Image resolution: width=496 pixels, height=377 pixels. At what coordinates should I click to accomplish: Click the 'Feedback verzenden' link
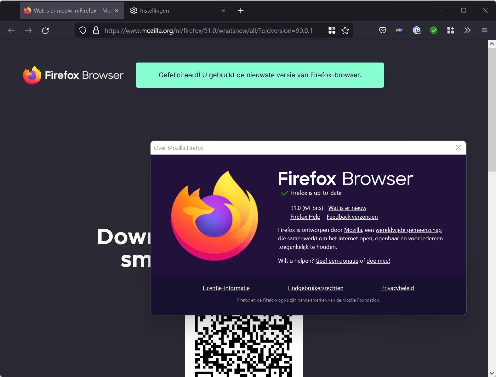352,217
